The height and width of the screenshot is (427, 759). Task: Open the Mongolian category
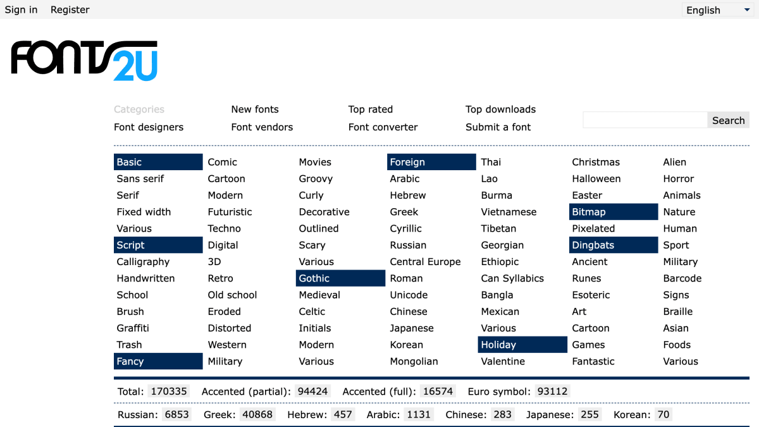click(414, 361)
